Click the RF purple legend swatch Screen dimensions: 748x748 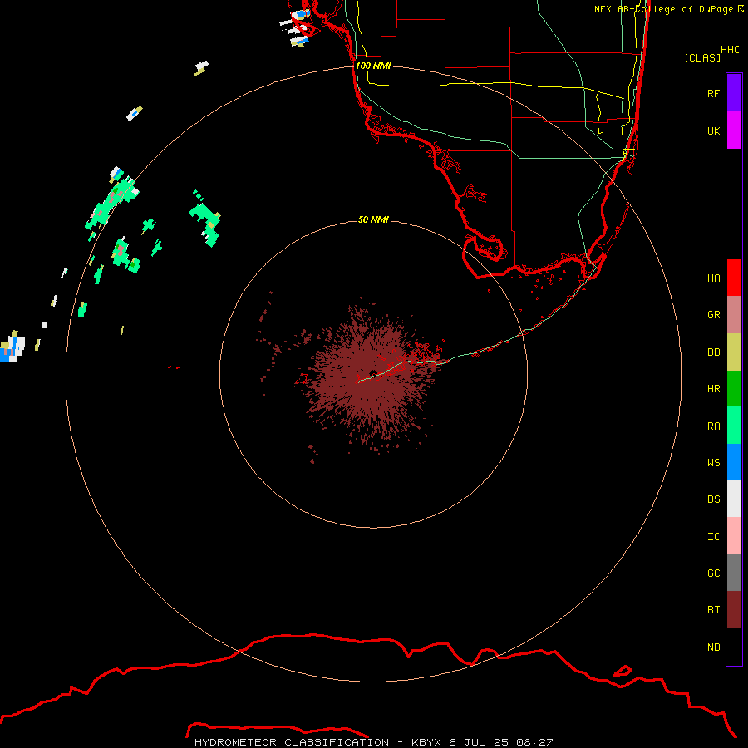click(734, 93)
